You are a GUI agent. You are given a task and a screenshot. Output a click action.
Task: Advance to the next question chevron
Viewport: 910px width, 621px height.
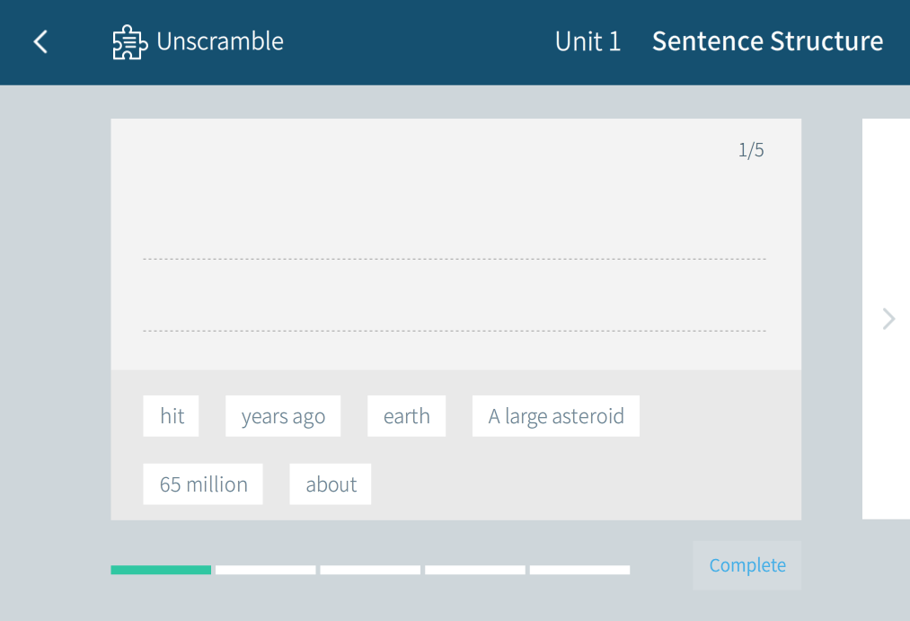(x=888, y=319)
